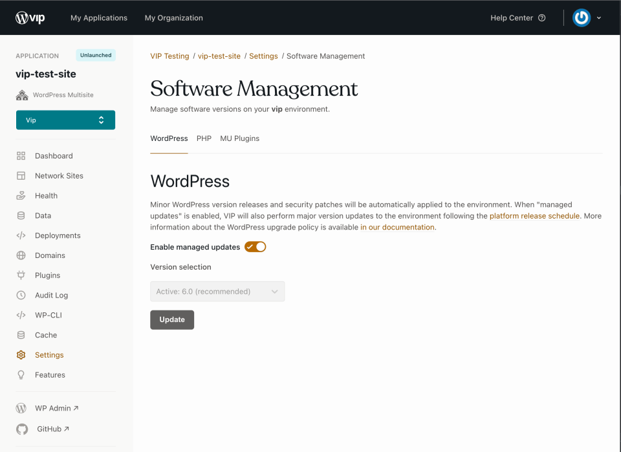Open the Help Center link
The height and width of the screenshot is (452, 621).
coord(512,18)
